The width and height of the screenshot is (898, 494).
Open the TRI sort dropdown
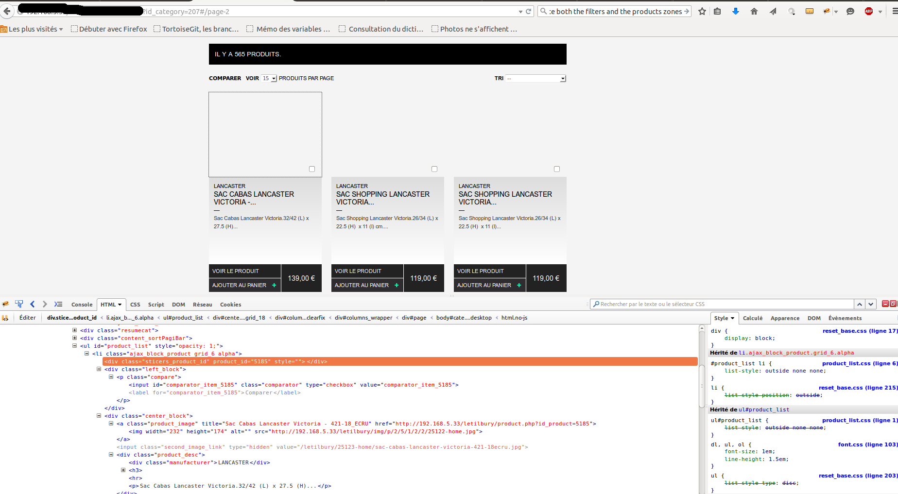[x=536, y=78]
